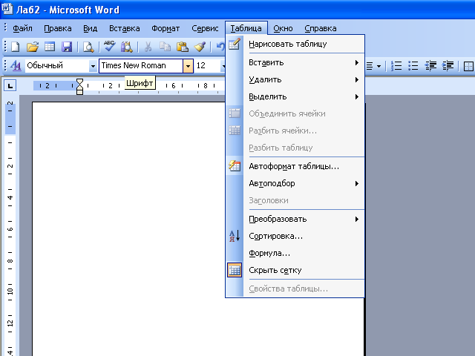
Task: Choose Автоформат таблицы menu item
Action: tap(295, 166)
